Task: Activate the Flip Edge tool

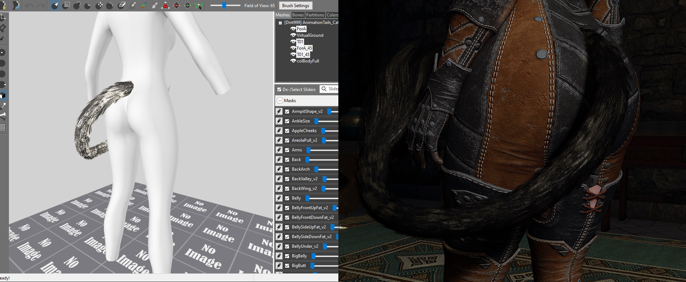Action: tap(177, 6)
